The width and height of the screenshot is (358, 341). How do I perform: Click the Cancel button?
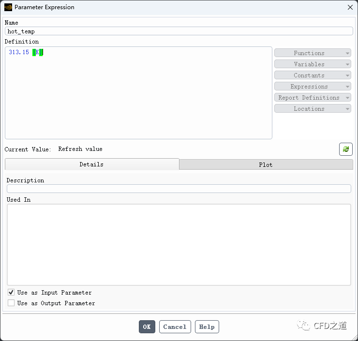tap(175, 326)
